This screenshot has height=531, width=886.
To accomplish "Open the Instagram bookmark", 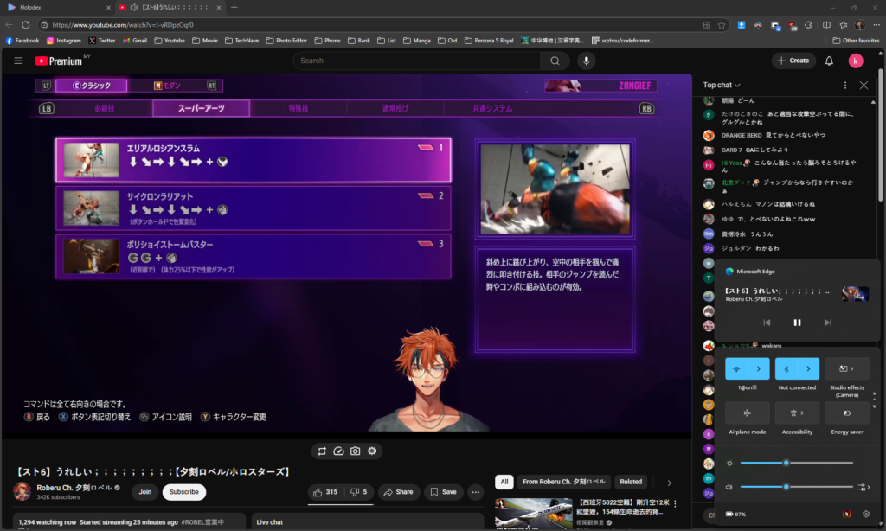I will (x=64, y=41).
